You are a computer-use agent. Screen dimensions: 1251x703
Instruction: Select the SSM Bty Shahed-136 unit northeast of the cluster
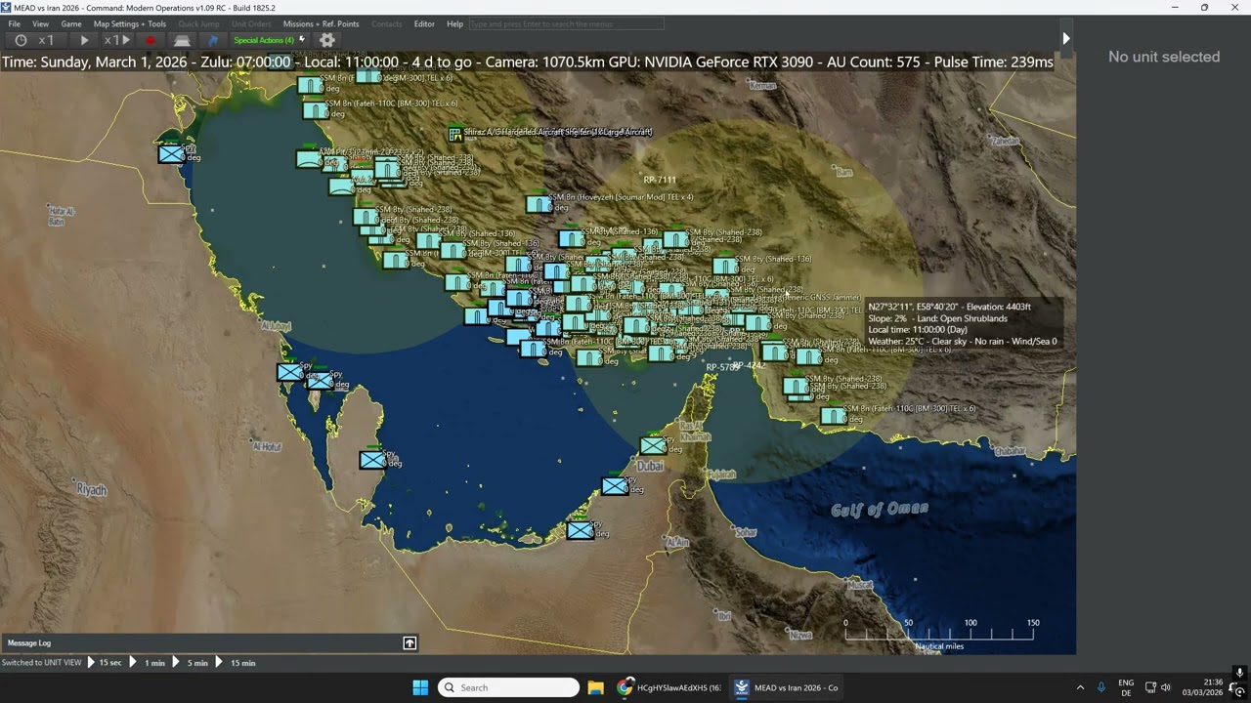pyautogui.click(x=725, y=265)
